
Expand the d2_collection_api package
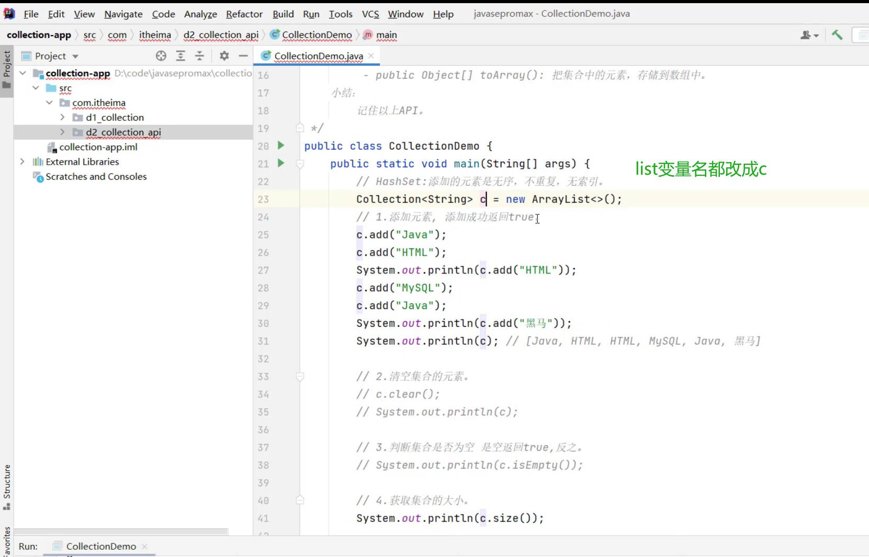[x=62, y=132]
